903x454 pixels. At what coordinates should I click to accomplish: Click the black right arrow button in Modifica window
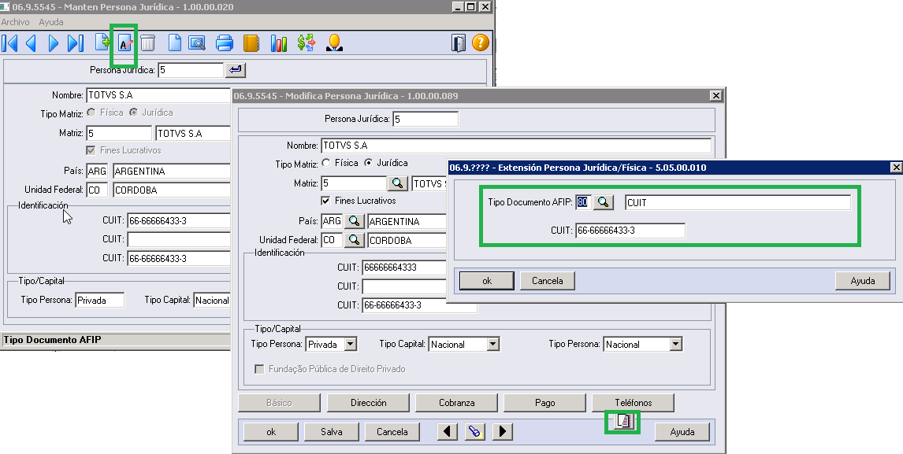503,431
